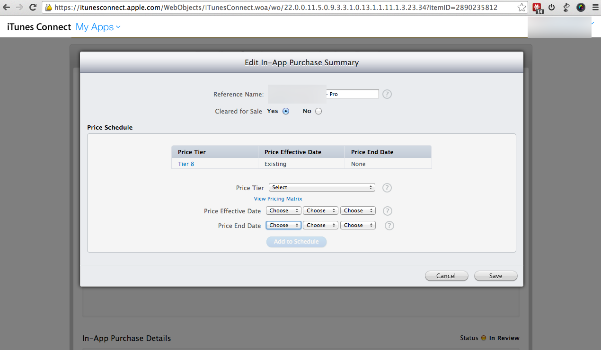The height and width of the screenshot is (350, 601).
Task: Open the Price Tier Select dropdown
Action: click(322, 187)
